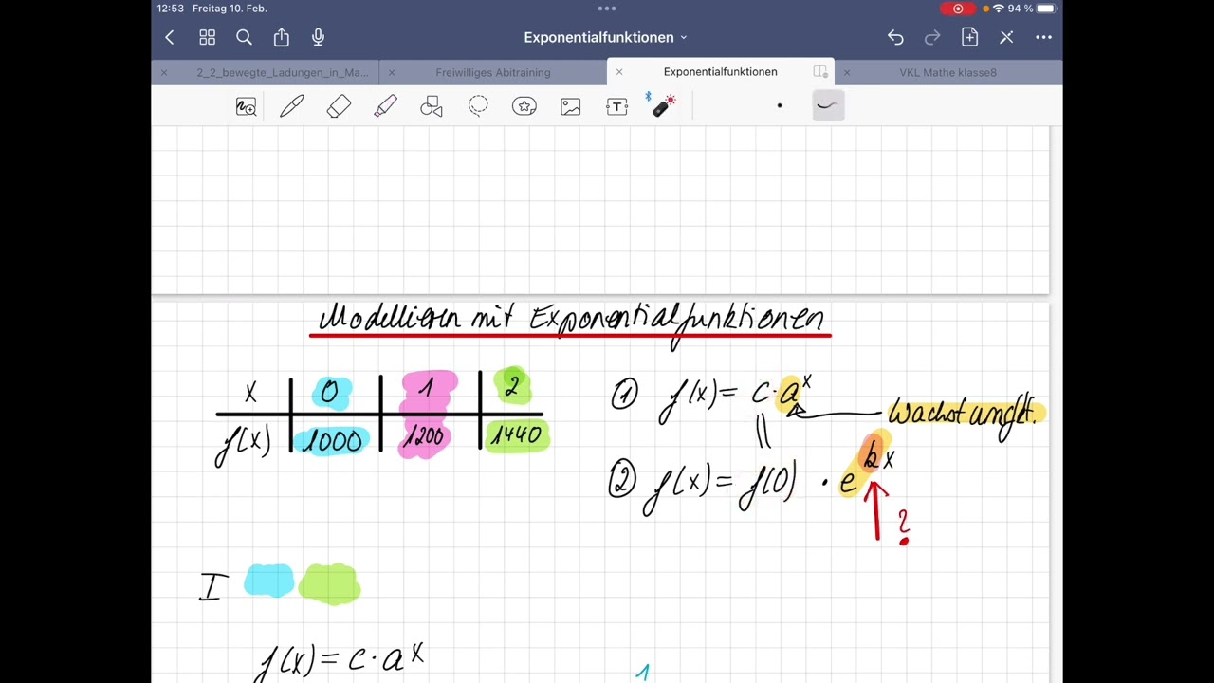Tap the heading Modellieren mit Exponentialfunktionen
The width and height of the screenshot is (1214, 683).
pyautogui.click(x=572, y=320)
